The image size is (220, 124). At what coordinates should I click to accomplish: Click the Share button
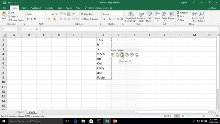tap(212, 8)
